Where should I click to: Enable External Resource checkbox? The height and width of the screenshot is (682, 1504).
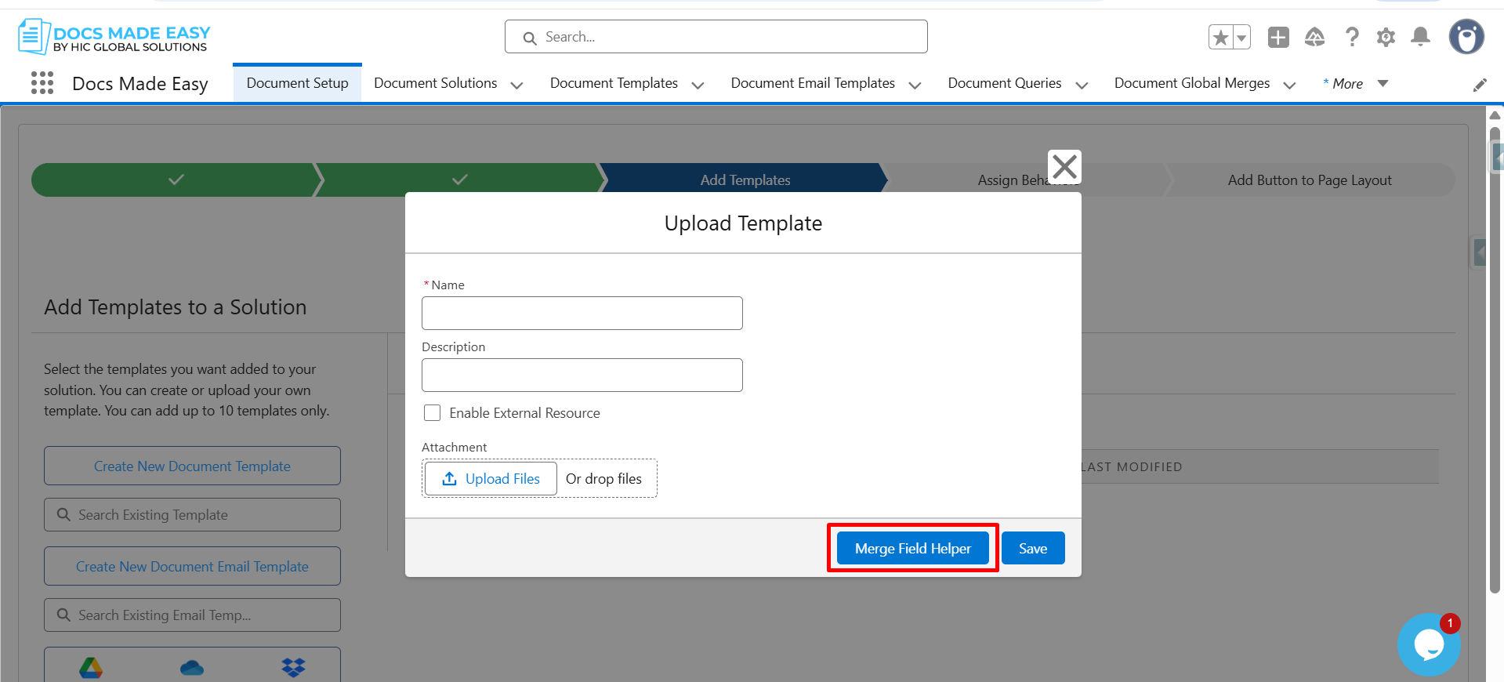(x=432, y=413)
